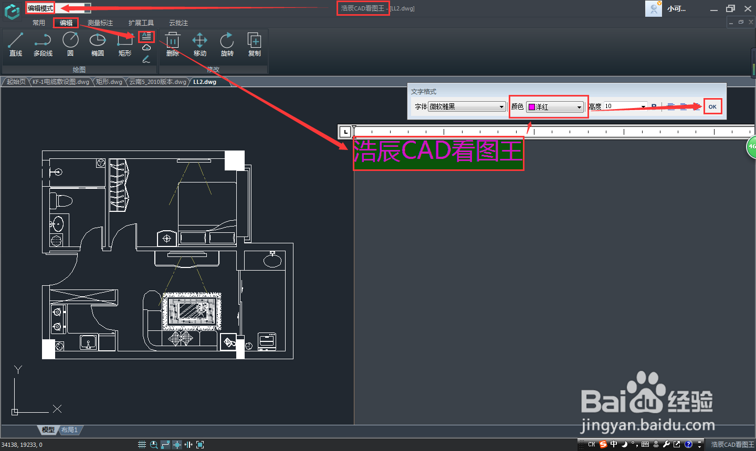Open the input method soft keyboard
The width and height of the screenshot is (756, 451).
(645, 444)
